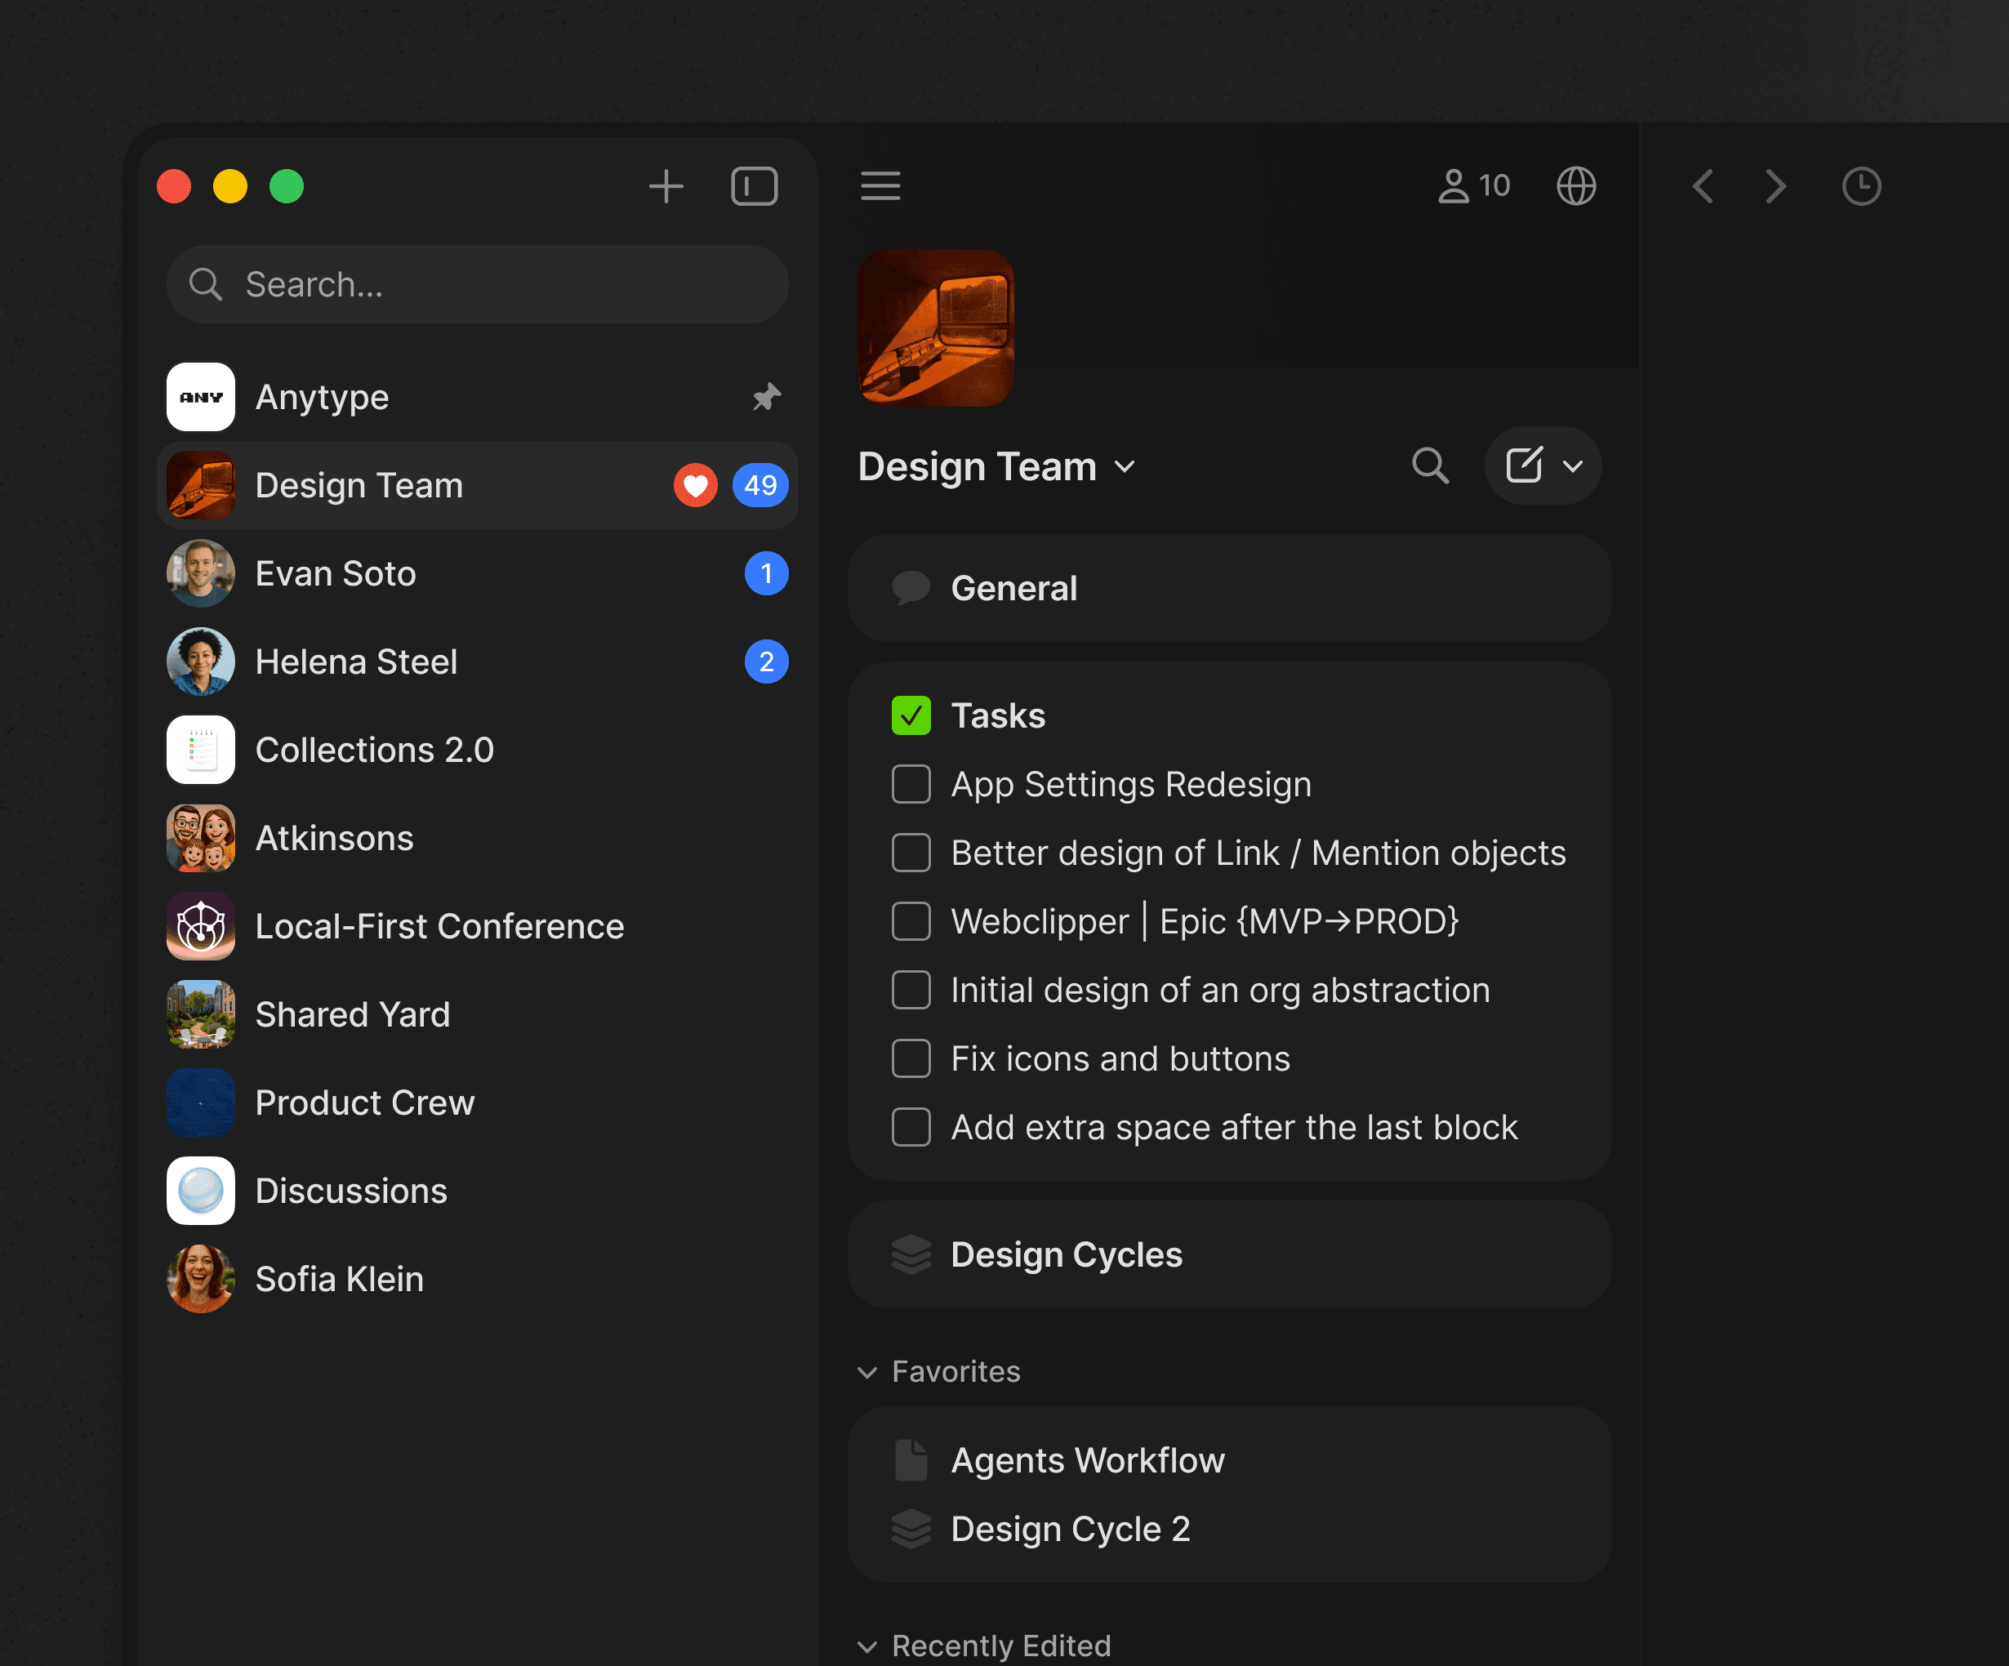Click the Design Team cover thumbnail
Screen dimensions: 2009x1666
934,327
